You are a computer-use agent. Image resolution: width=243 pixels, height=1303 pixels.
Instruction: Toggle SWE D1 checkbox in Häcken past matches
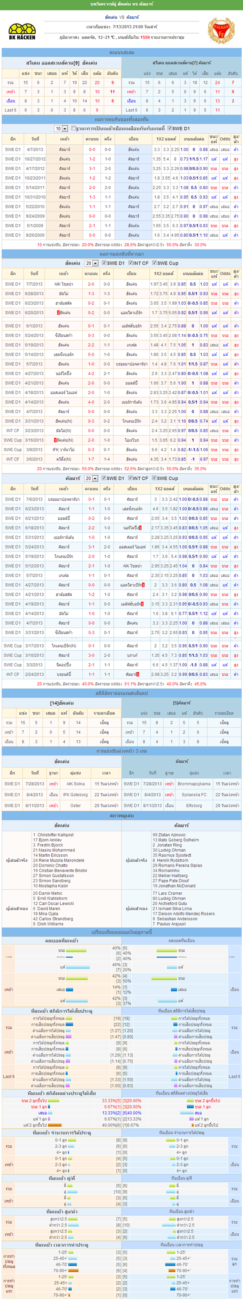coord(104,263)
